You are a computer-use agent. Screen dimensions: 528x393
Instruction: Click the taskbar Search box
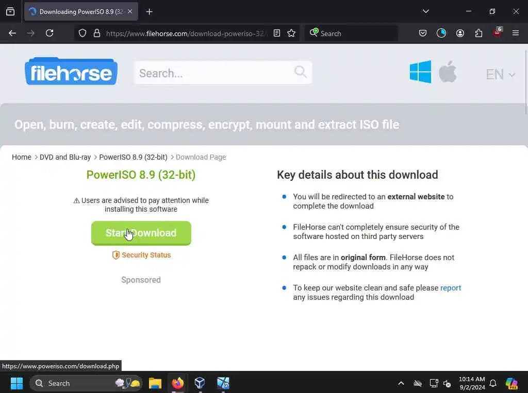86,383
